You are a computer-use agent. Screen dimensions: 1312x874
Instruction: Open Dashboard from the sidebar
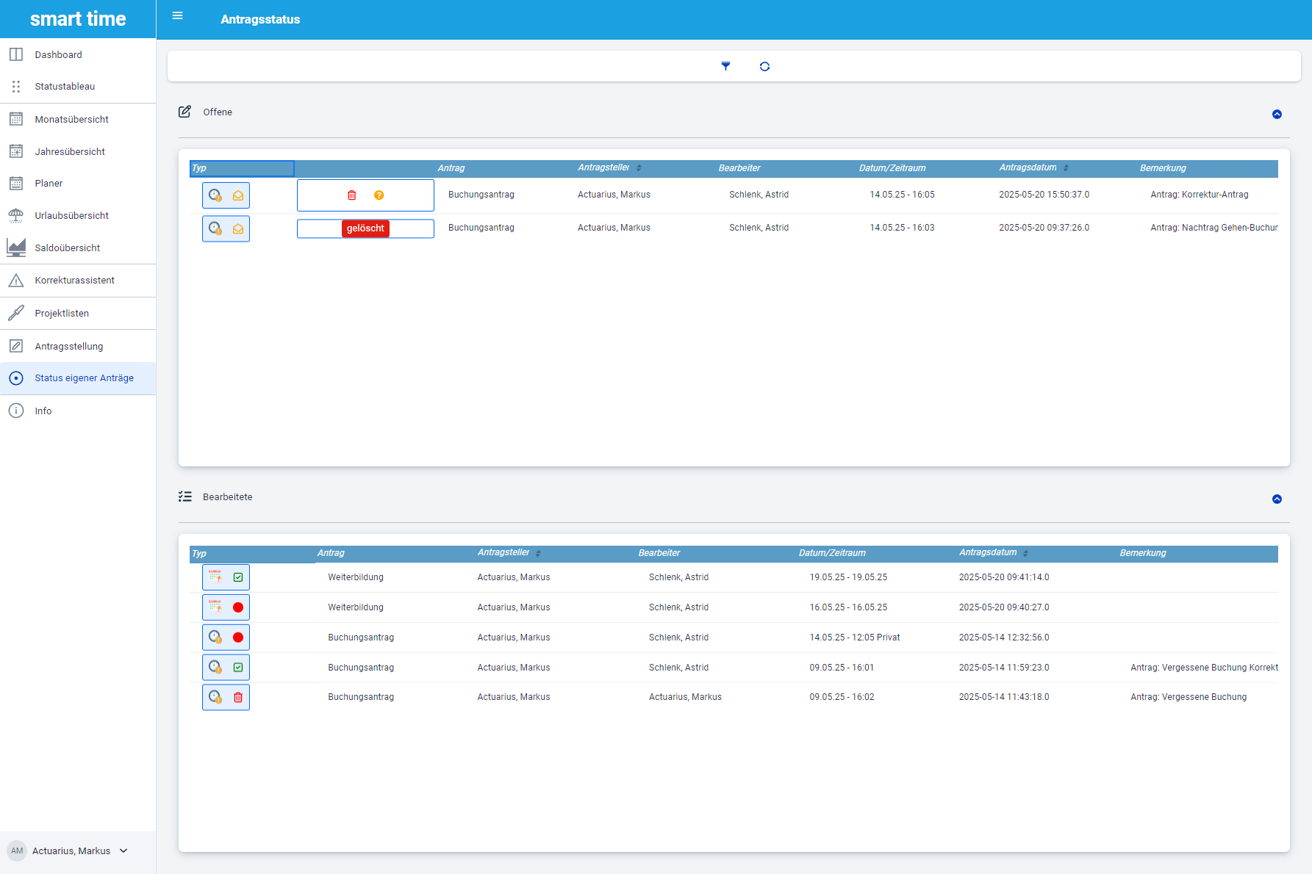pos(58,55)
